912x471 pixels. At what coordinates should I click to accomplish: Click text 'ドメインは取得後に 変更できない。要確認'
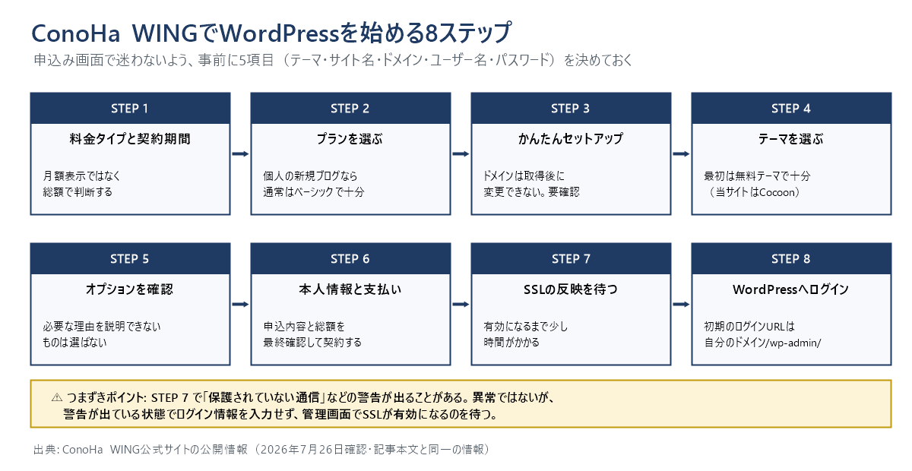click(x=531, y=184)
